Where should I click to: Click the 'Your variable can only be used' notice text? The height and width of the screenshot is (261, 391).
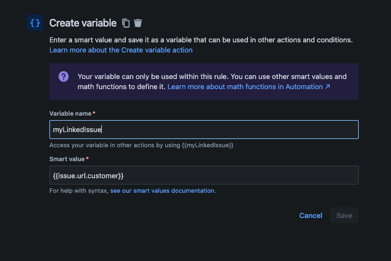(212, 82)
